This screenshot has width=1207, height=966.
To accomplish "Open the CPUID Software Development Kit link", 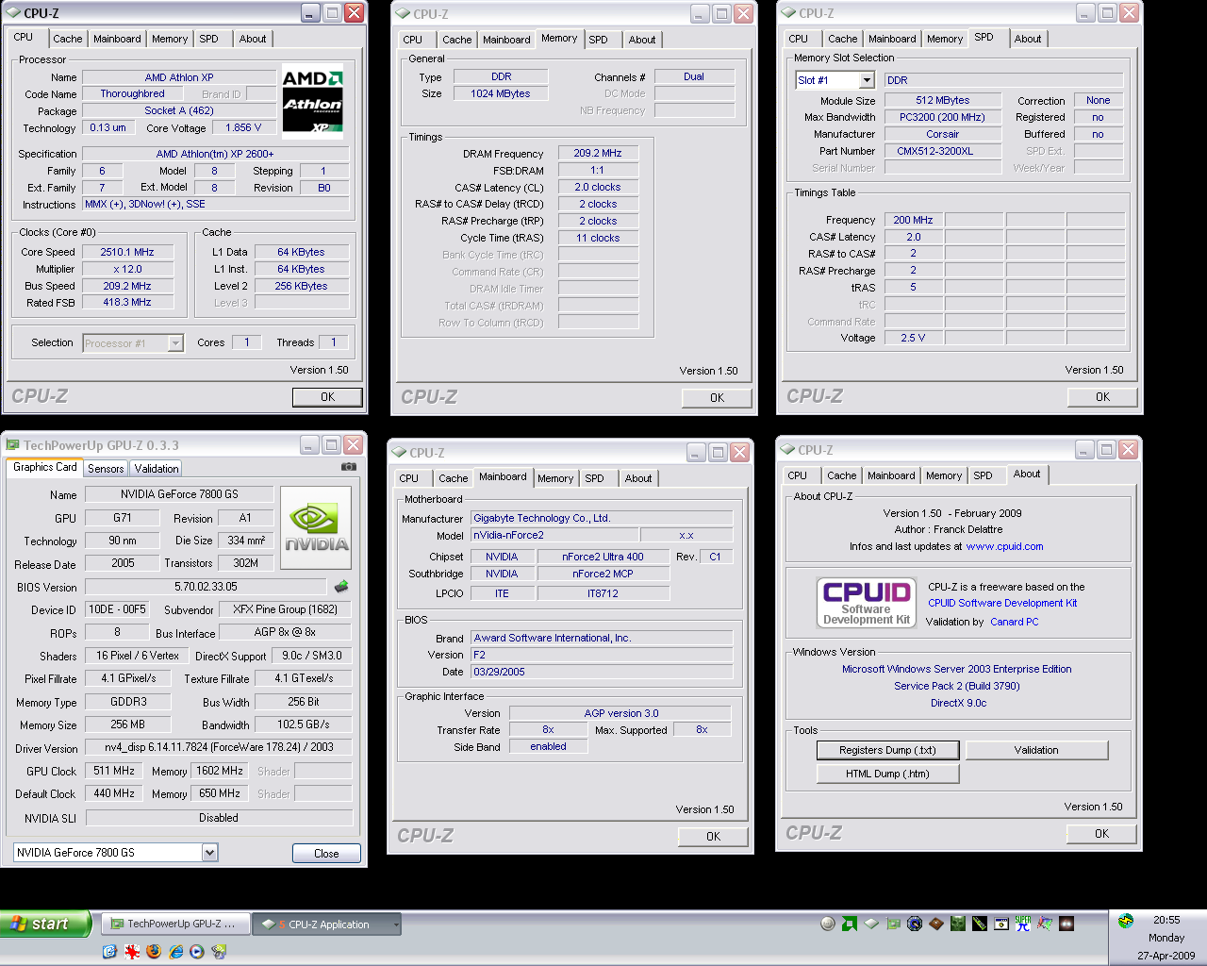I will pyautogui.click(x=1002, y=603).
